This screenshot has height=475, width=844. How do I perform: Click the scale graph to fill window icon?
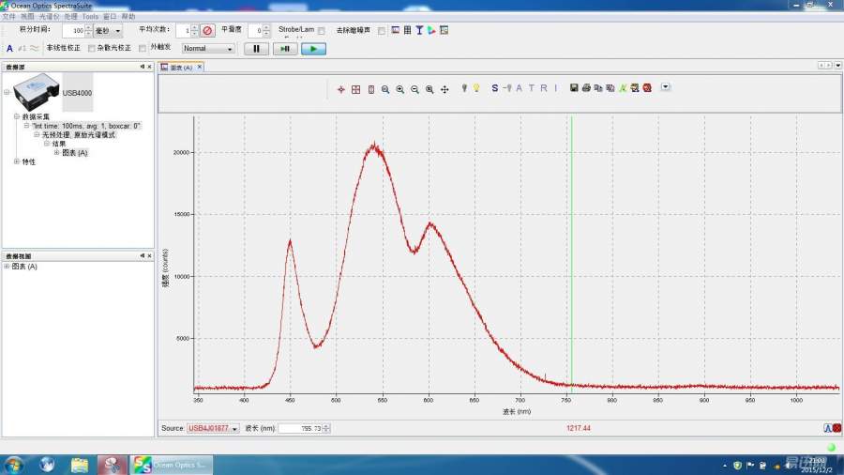click(356, 89)
